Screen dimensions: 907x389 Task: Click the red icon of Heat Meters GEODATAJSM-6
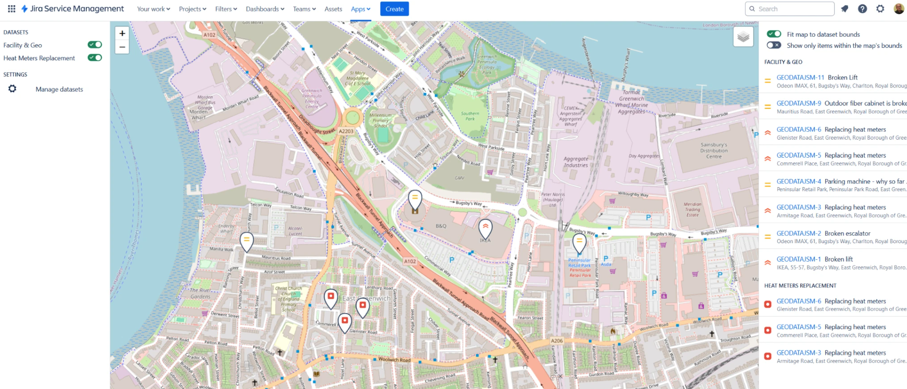767,304
